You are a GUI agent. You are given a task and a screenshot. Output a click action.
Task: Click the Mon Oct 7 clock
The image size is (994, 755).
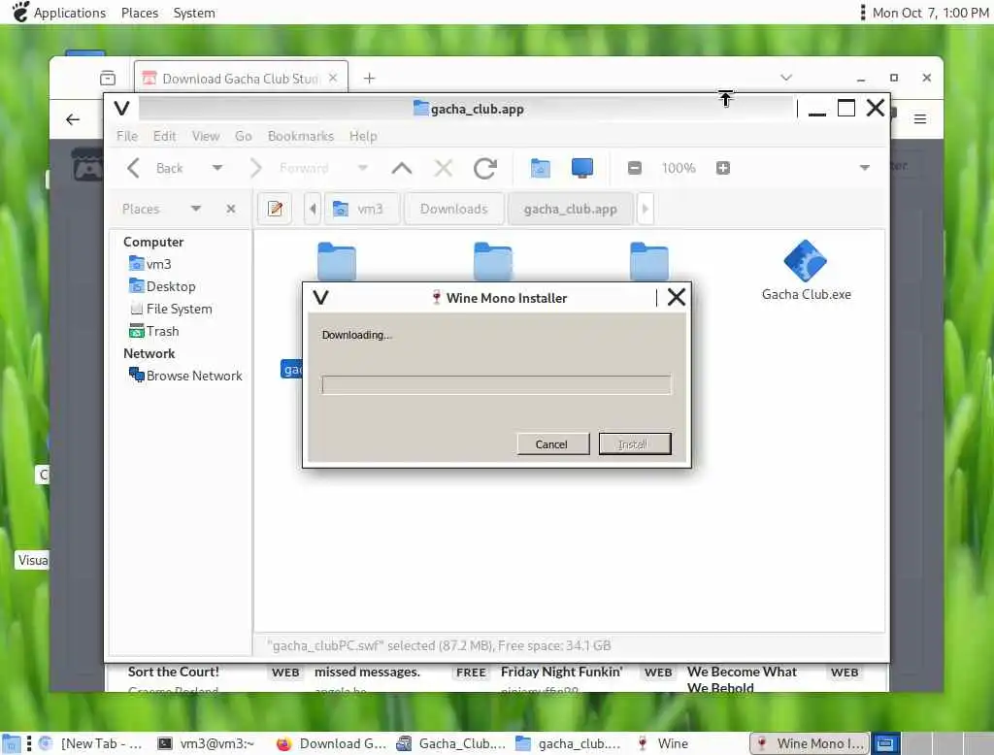coord(930,13)
